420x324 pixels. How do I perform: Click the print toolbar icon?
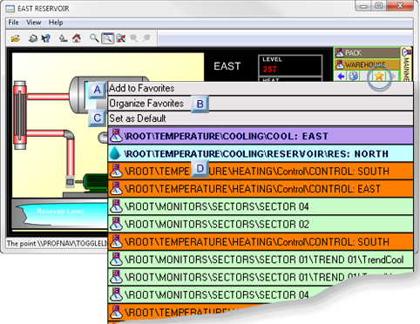33,38
